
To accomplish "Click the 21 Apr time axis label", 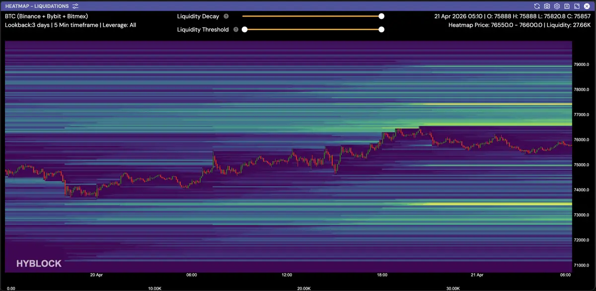I will pyautogui.click(x=476, y=275).
